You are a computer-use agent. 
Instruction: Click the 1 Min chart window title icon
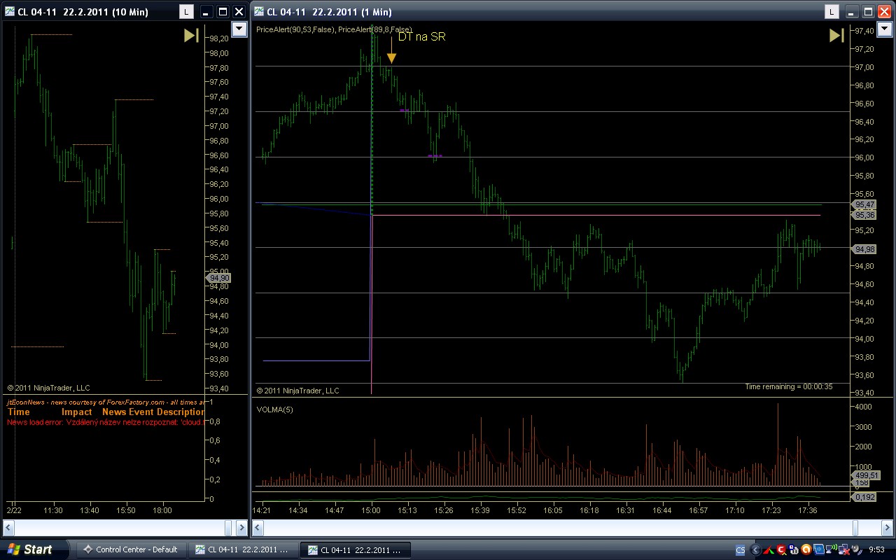(259, 12)
